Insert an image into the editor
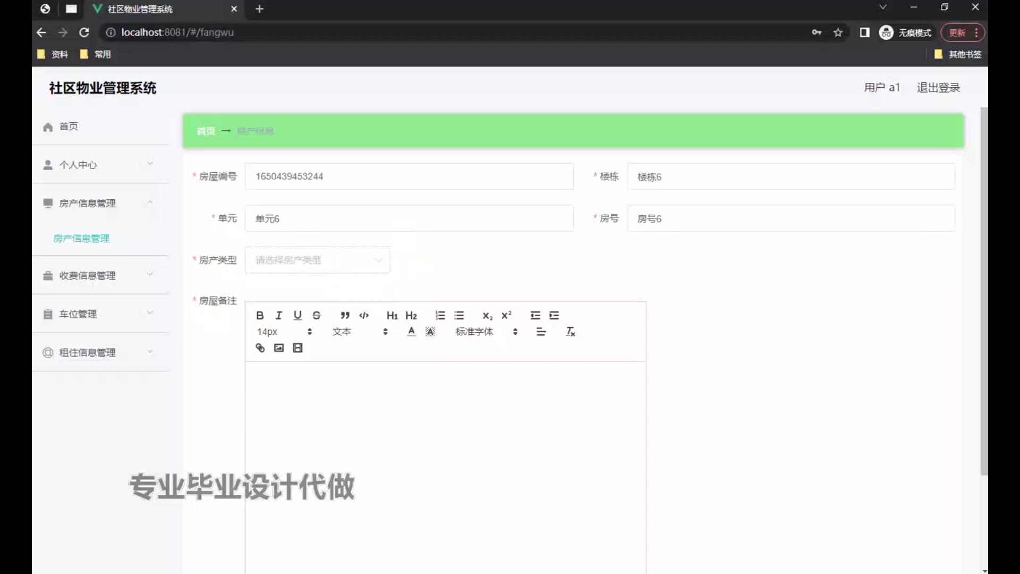Screen dimensions: 1020x574 tap(279, 348)
